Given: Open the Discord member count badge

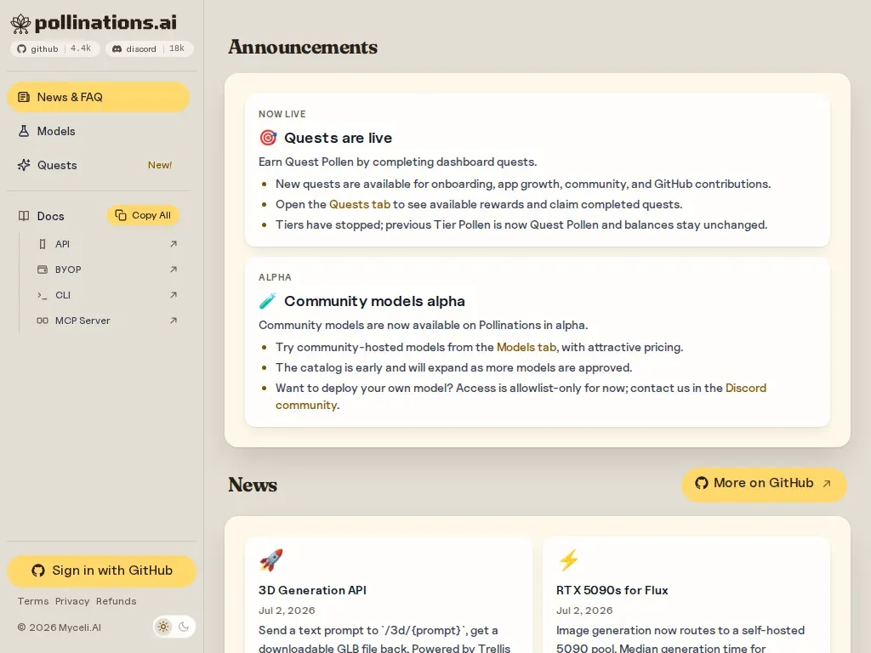Looking at the screenshot, I should click(150, 48).
